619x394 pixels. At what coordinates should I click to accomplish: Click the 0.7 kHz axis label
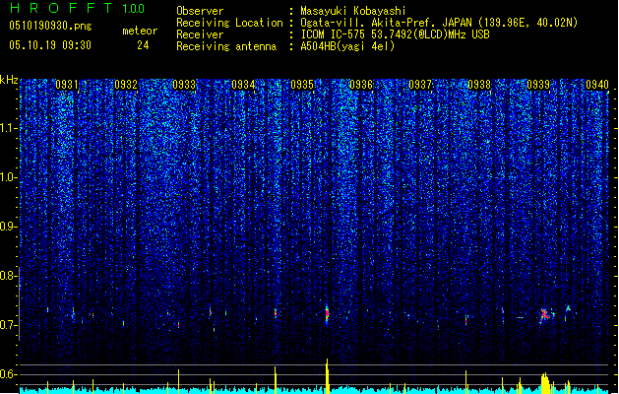[8, 325]
